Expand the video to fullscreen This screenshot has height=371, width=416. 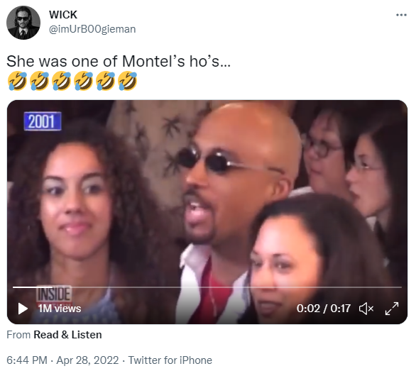(x=392, y=309)
